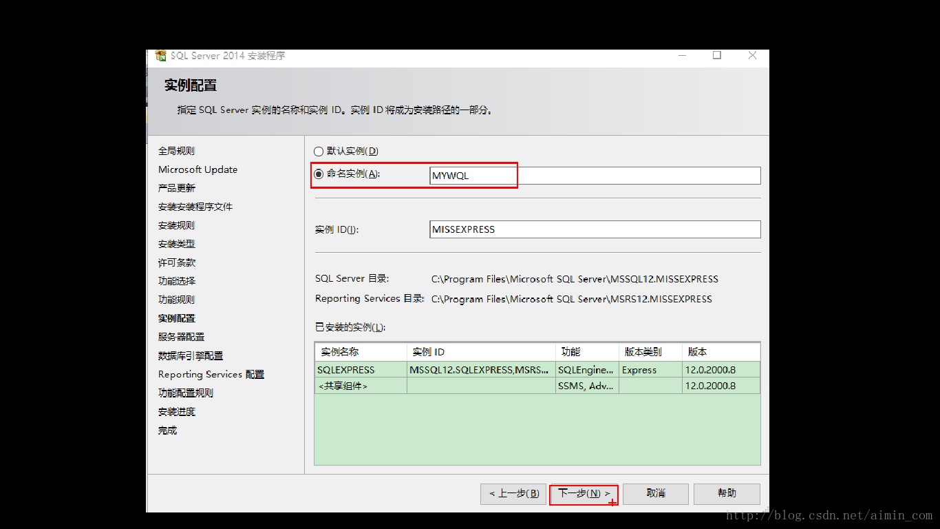Click the Reporting Services path ending MSRS12.MISSEXPRESS

coord(572,299)
